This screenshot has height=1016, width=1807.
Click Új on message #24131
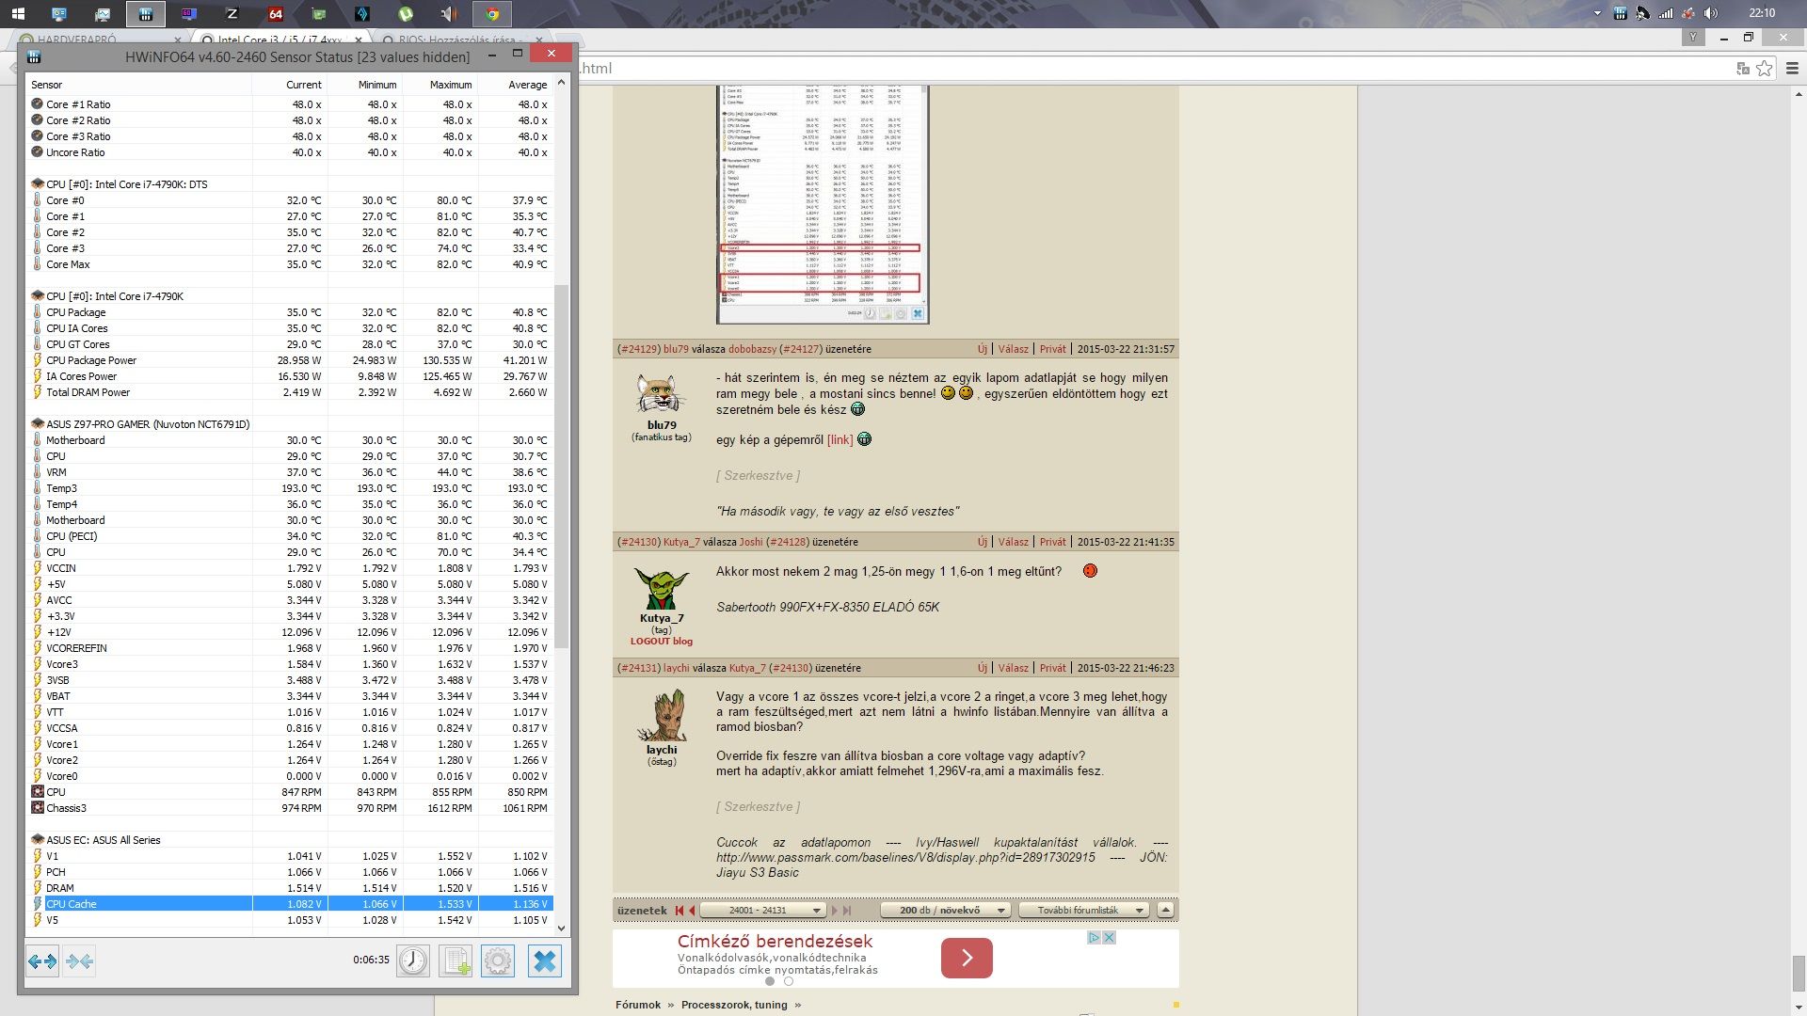click(982, 668)
